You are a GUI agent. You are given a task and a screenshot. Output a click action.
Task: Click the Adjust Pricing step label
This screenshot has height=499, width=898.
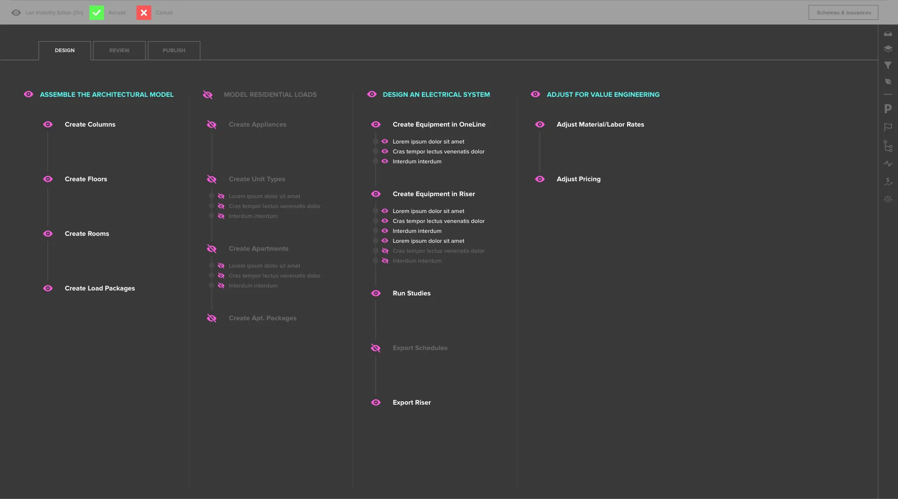(x=578, y=179)
